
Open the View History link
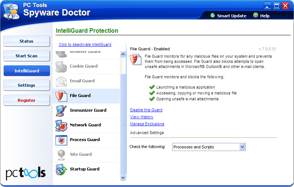pos(141,117)
